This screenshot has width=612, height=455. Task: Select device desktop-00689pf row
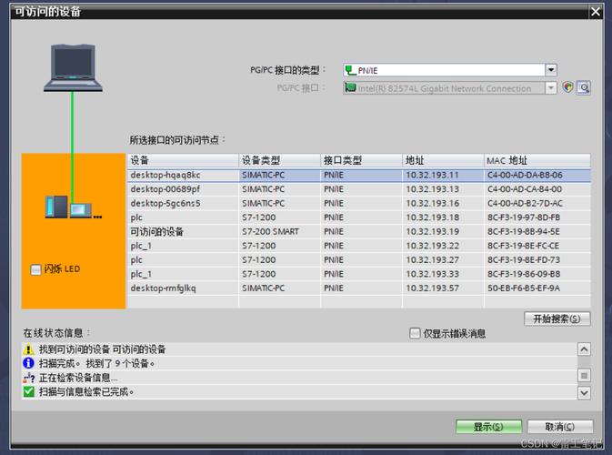(359, 189)
